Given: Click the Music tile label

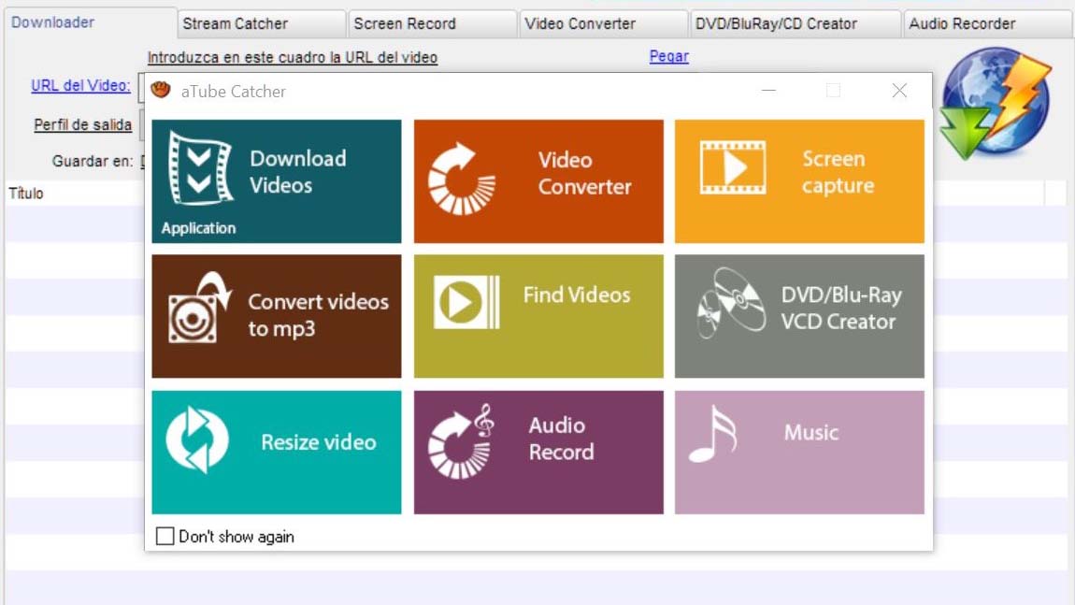Looking at the screenshot, I should (x=811, y=432).
